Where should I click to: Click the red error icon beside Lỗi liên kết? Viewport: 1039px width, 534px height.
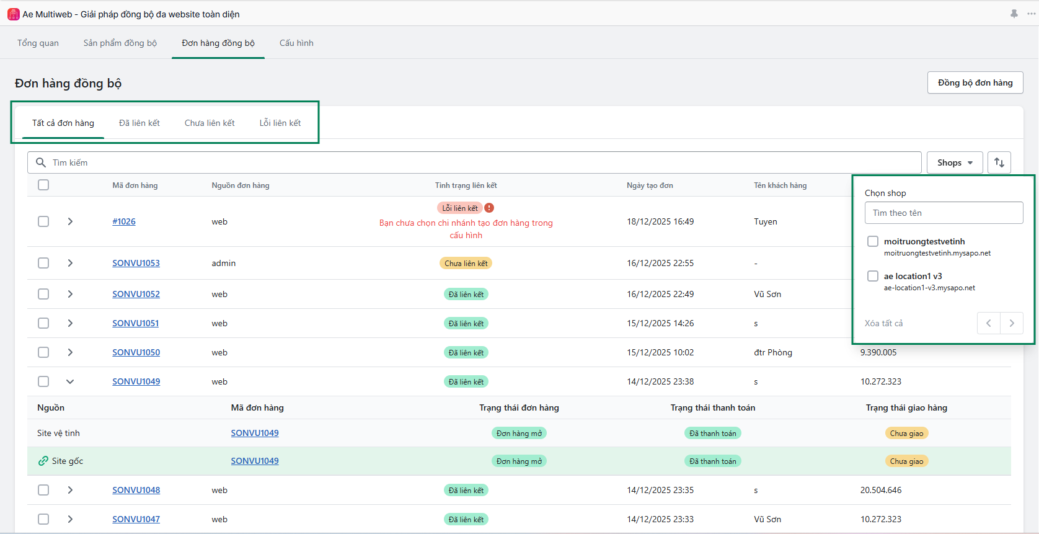click(489, 208)
